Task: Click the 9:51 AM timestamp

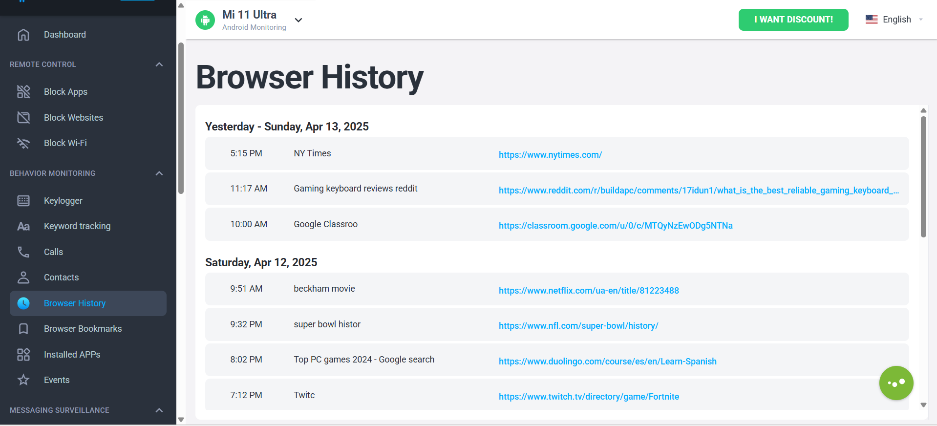Action: [x=246, y=289]
